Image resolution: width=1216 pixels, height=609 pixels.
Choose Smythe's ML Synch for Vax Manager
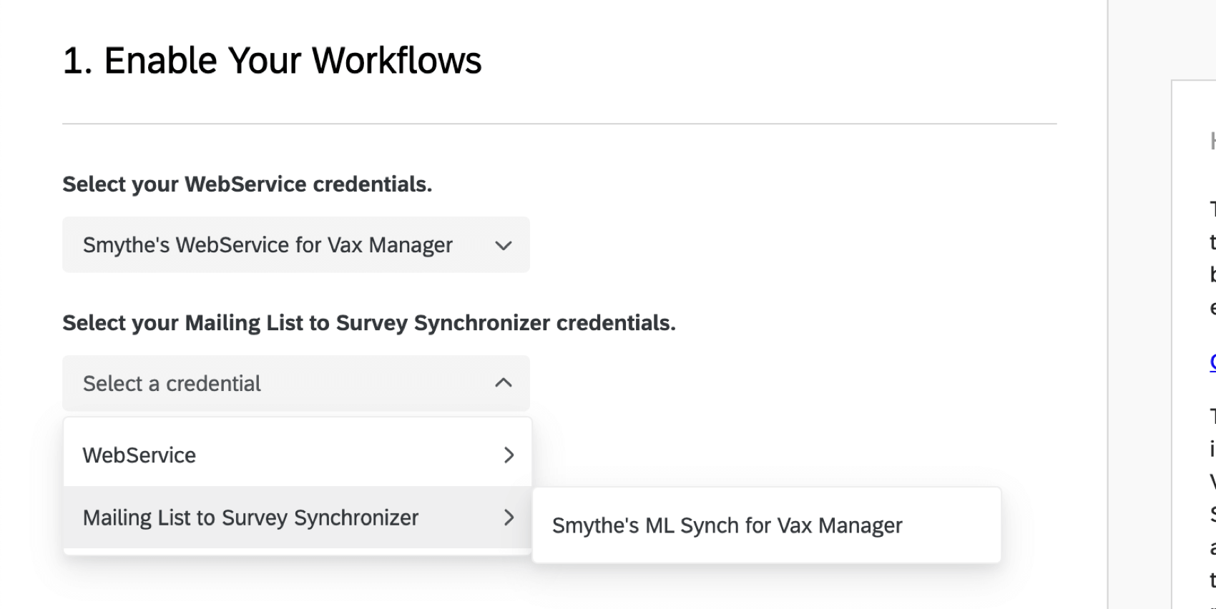click(x=727, y=525)
